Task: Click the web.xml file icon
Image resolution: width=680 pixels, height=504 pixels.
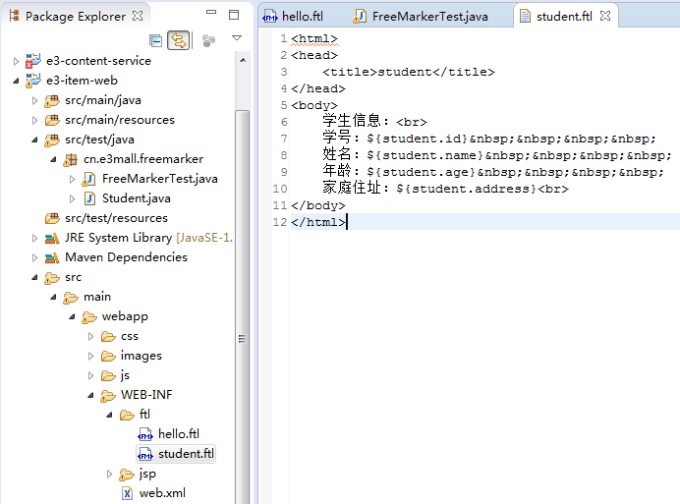Action: 127,493
